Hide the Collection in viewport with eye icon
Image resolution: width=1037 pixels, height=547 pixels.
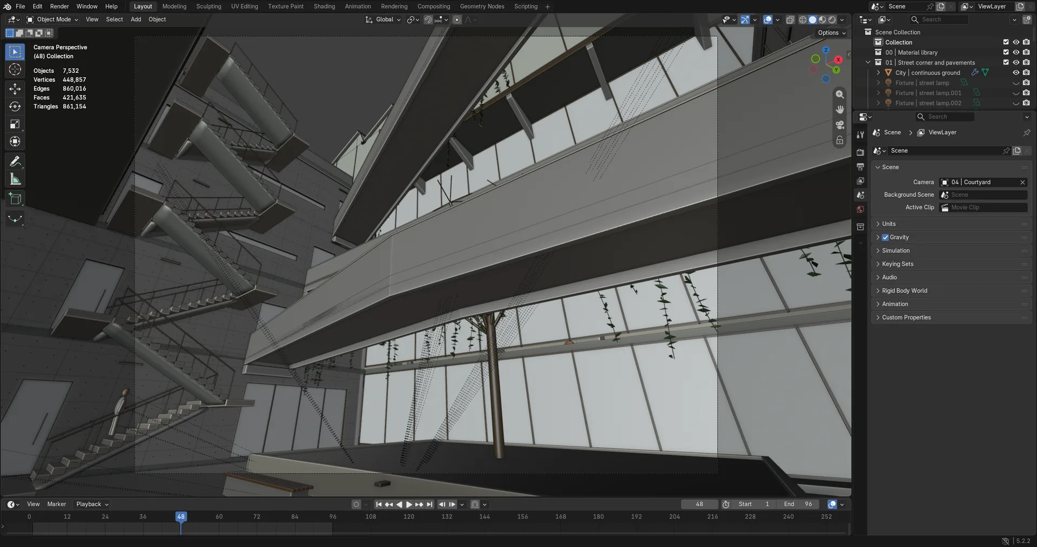pyautogui.click(x=1016, y=42)
